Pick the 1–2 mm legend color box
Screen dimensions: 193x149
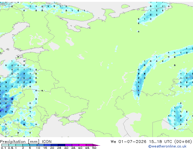coord(19,145)
